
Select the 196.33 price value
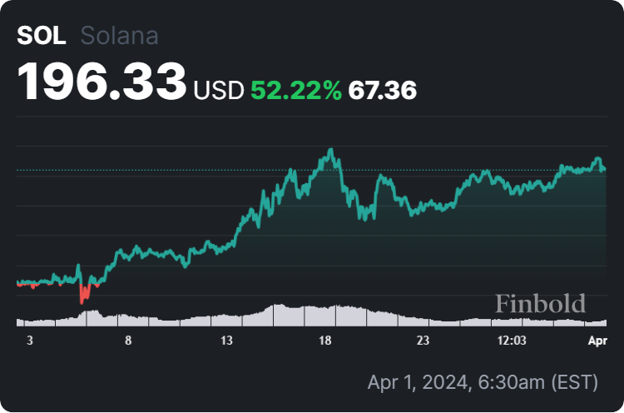102,82
